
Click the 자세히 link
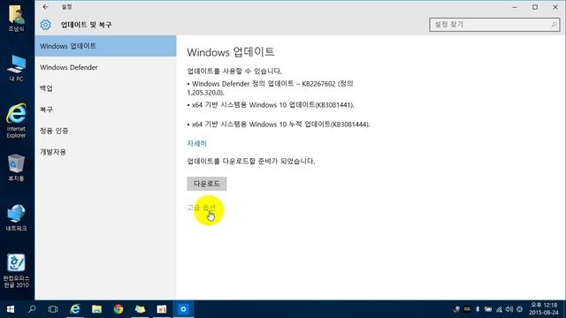(x=196, y=143)
